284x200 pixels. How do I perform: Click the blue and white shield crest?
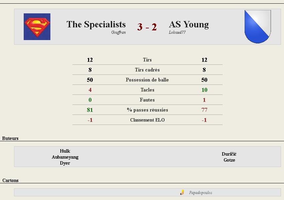258,27
